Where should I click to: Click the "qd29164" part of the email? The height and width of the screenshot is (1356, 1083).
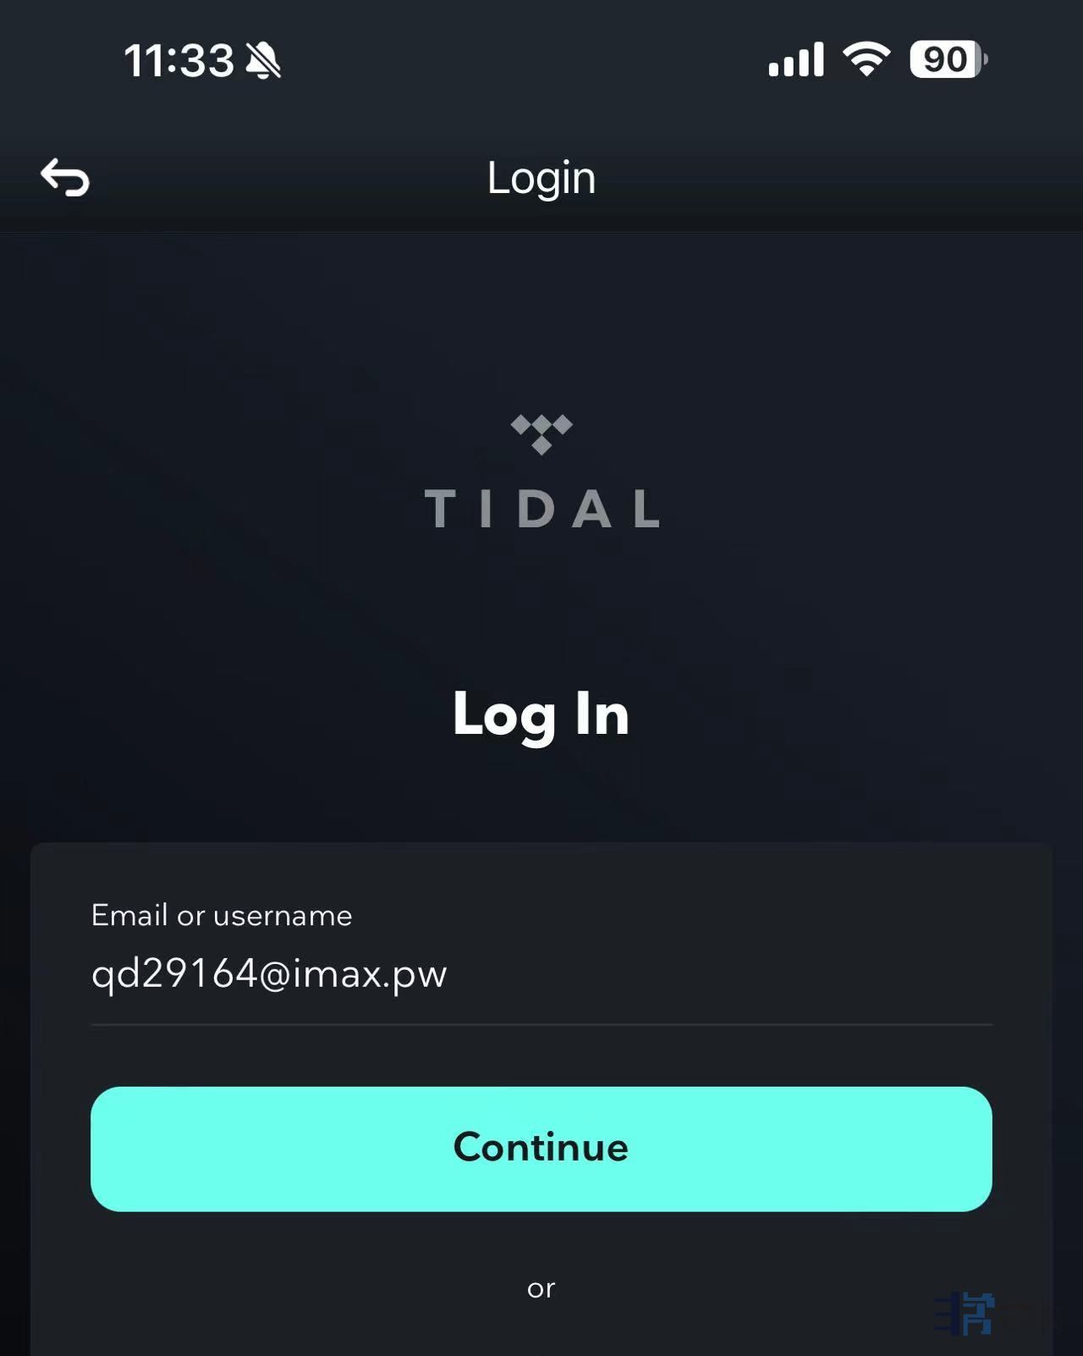[174, 973]
